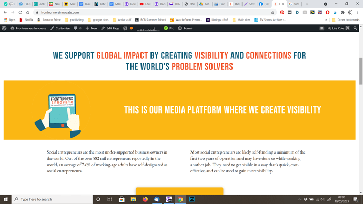The image size is (363, 204).
Task: Select the Forms admin bar item
Action: [x=185, y=28]
